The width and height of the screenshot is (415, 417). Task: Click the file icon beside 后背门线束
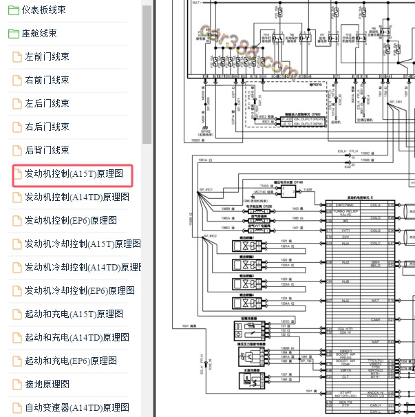pos(17,151)
